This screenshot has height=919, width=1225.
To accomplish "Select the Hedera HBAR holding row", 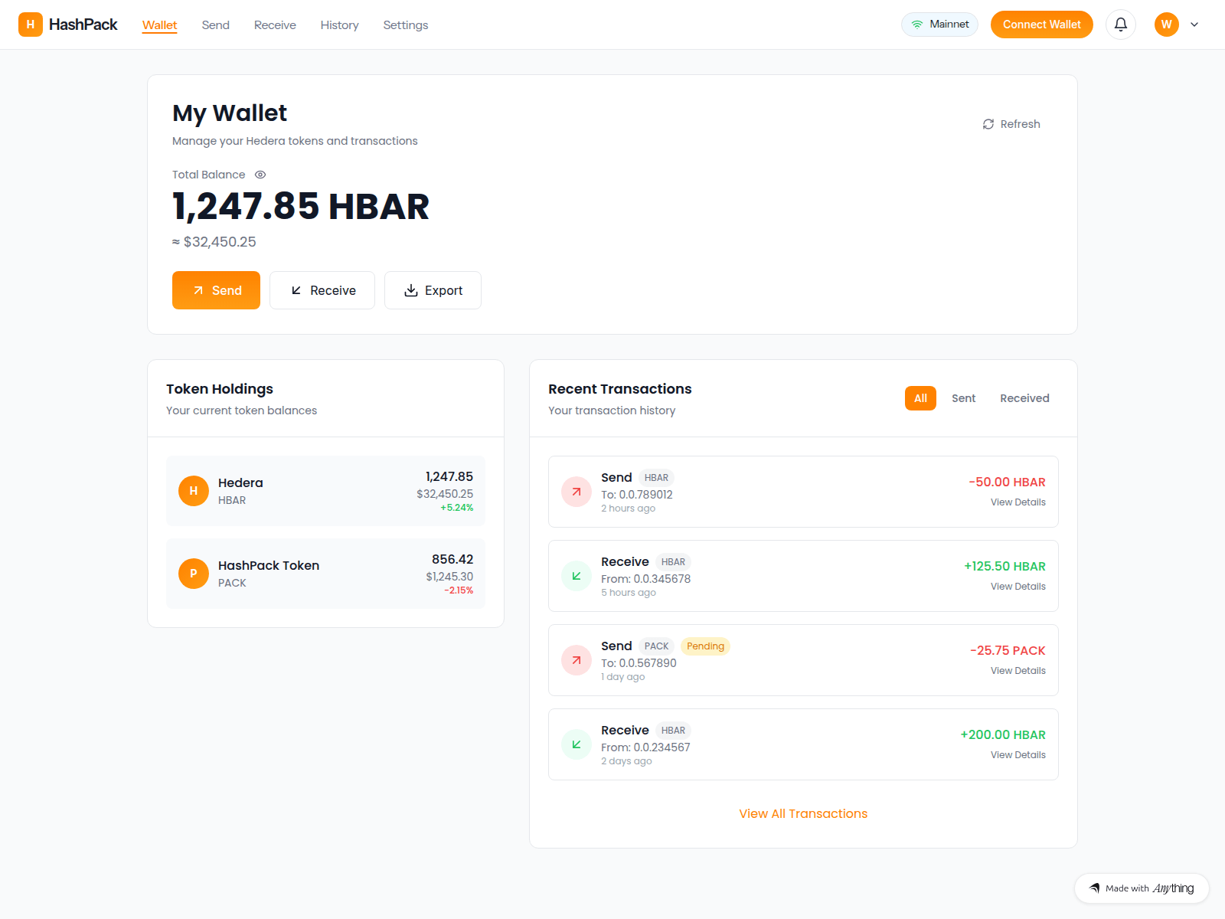I will coord(325,491).
